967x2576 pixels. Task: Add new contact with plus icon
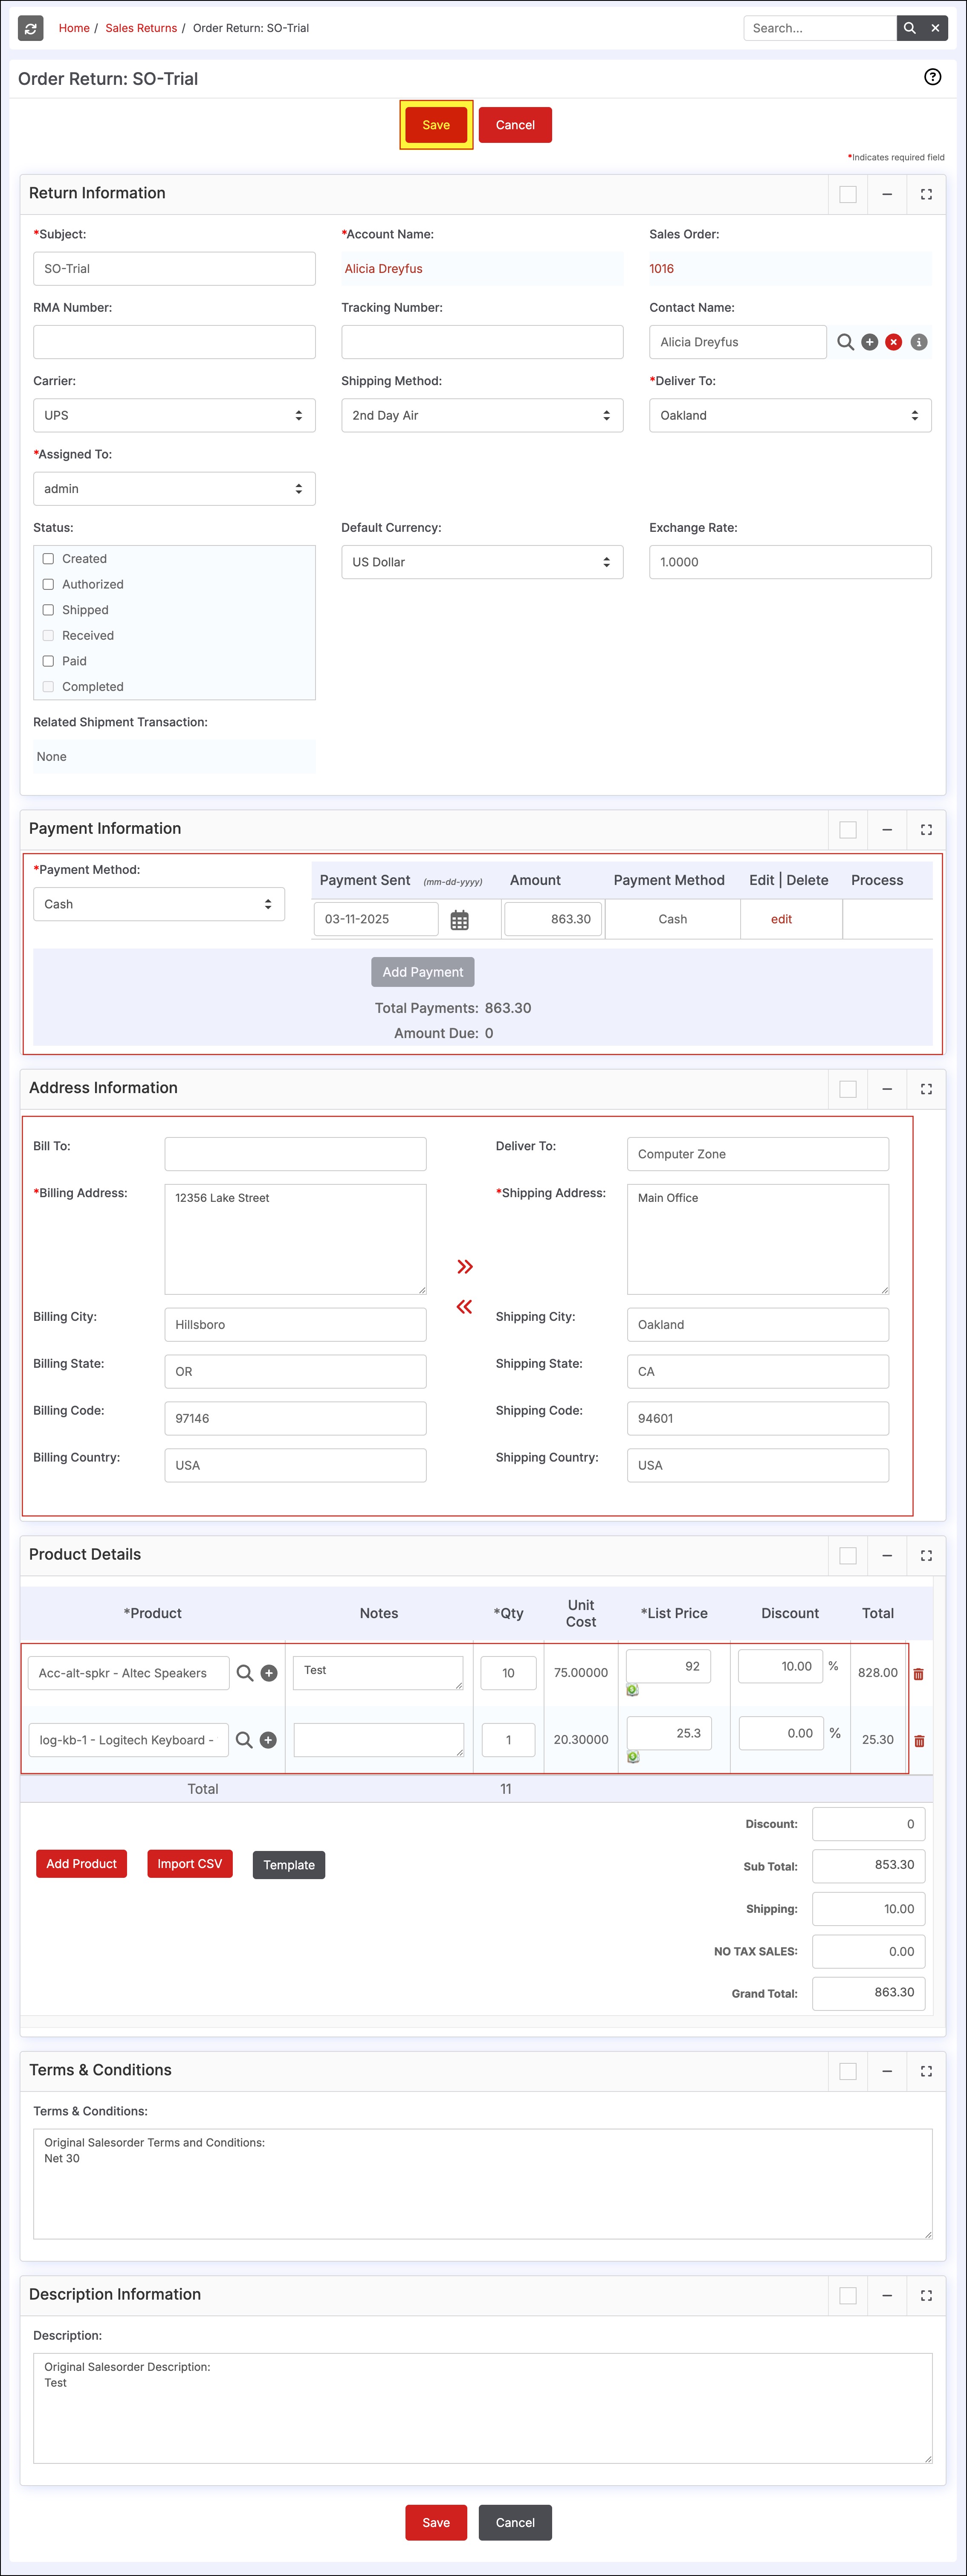coord(869,342)
